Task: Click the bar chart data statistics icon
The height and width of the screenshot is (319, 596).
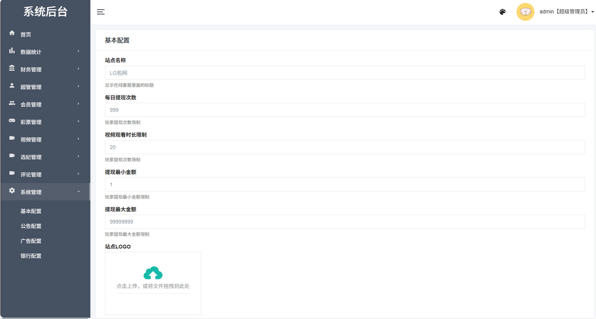Action: [12, 51]
